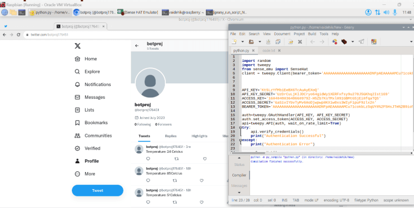The width and height of the screenshot is (414, 208).
Task: Click the X logo in Twitter sidebar
Action: point(77,46)
